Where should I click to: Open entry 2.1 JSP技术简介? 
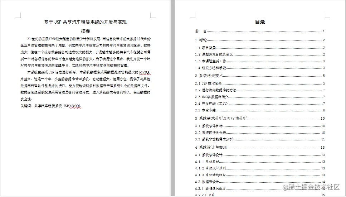click(260, 83)
